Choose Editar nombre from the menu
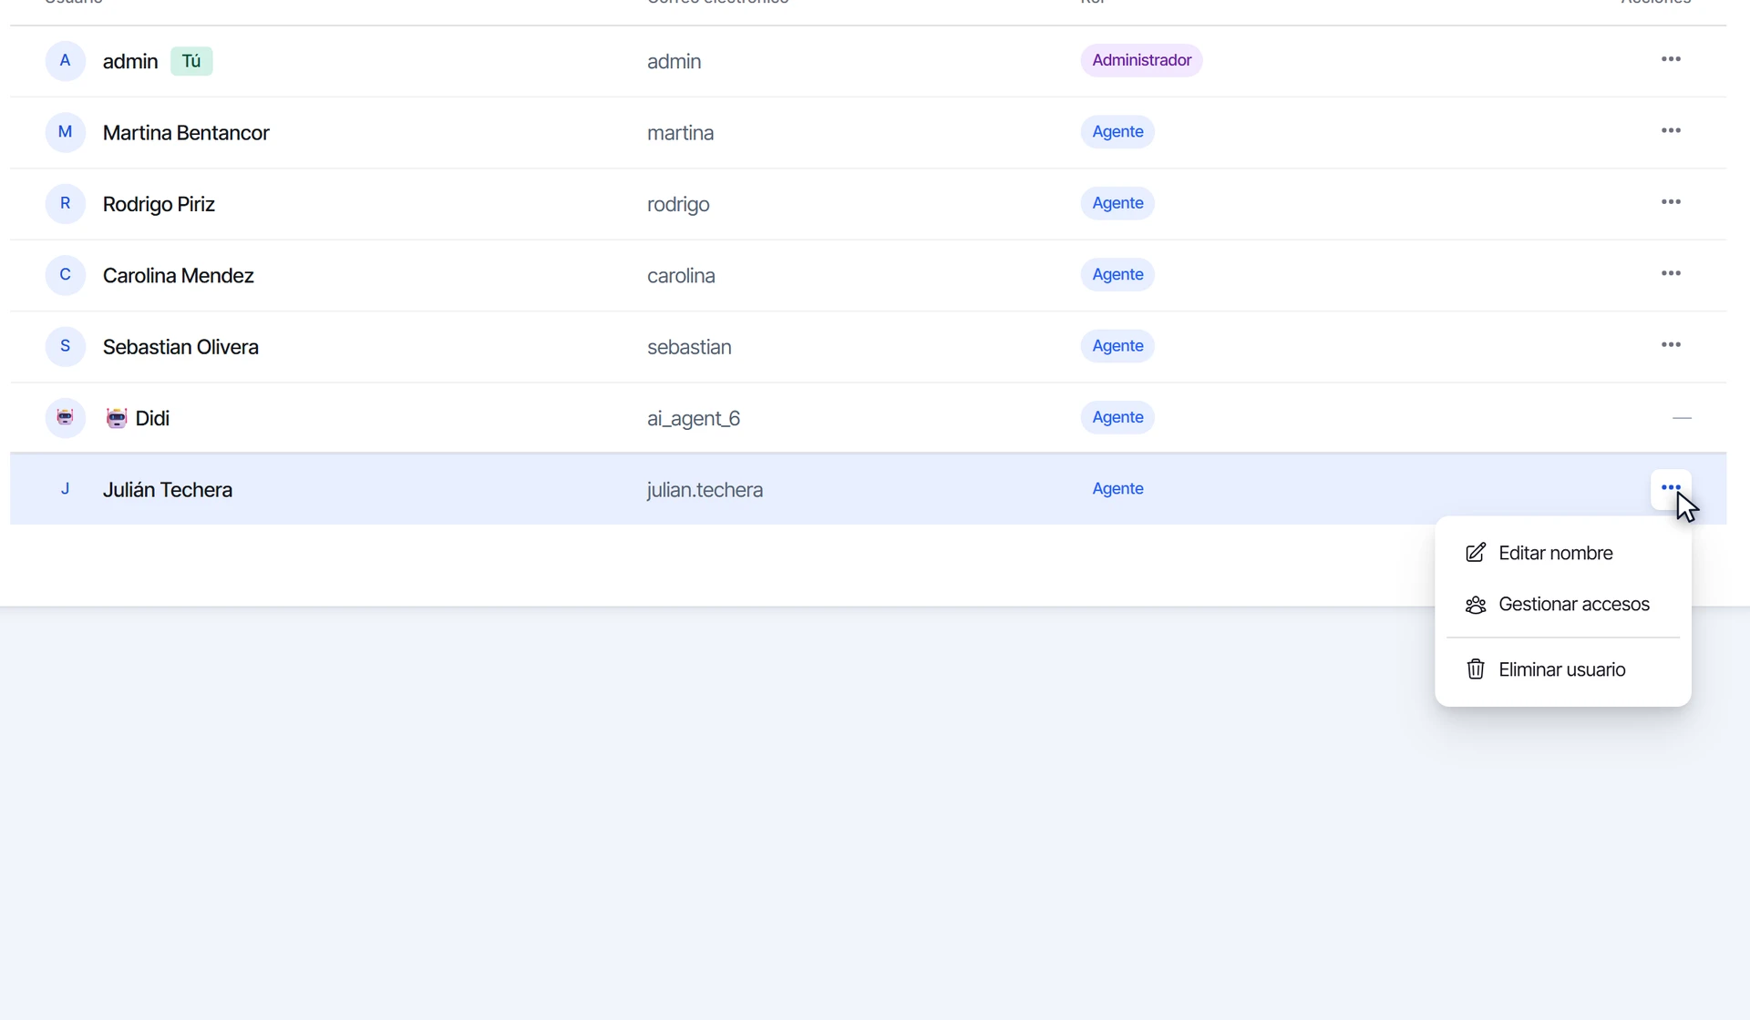 pos(1562,553)
